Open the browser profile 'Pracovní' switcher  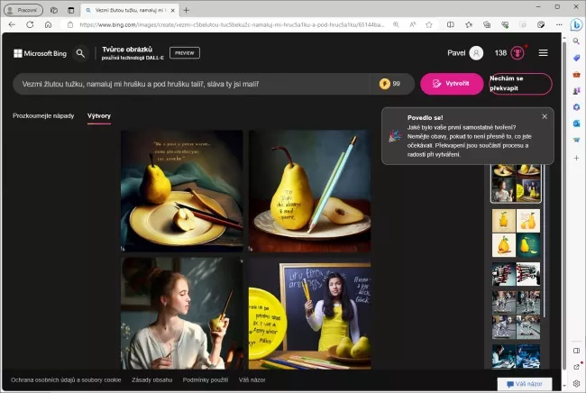(x=23, y=9)
